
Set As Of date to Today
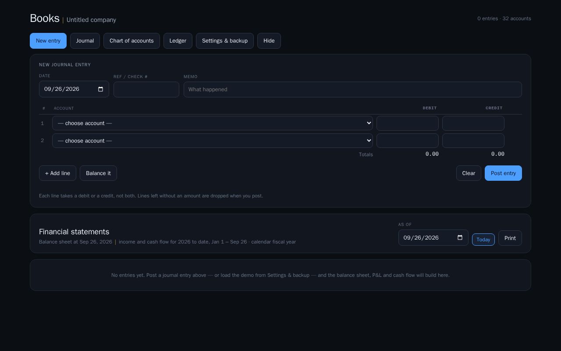483,240
